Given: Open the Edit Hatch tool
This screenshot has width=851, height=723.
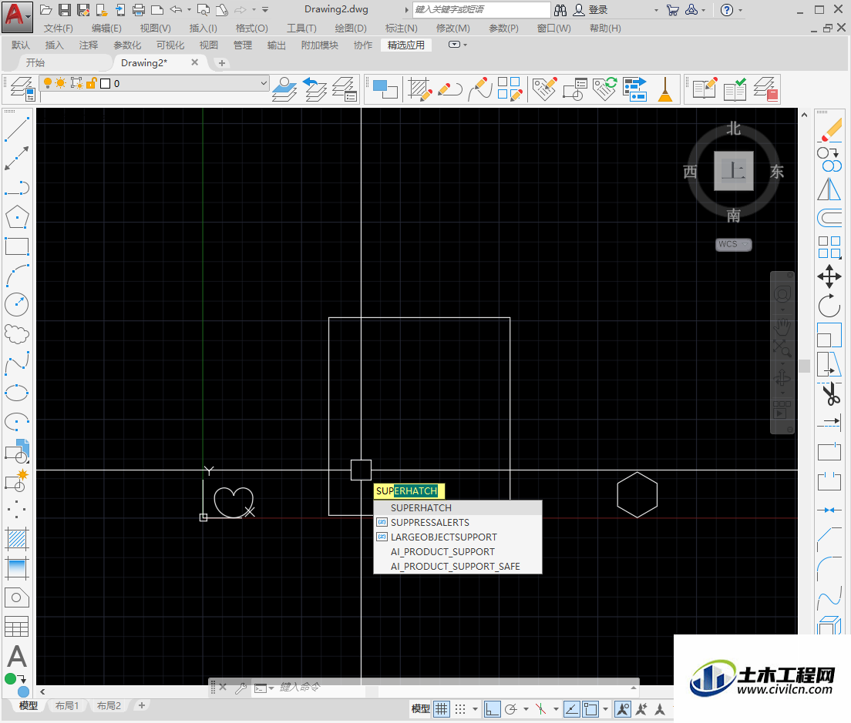Looking at the screenshot, I should [420, 89].
